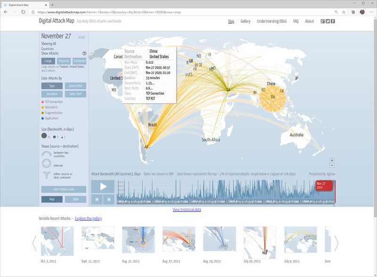Share via Google Plus icon
Viewport: 377px width, 277px height.
(x=323, y=21)
